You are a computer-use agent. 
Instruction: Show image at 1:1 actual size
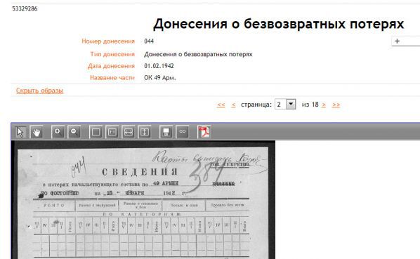[x=112, y=132]
